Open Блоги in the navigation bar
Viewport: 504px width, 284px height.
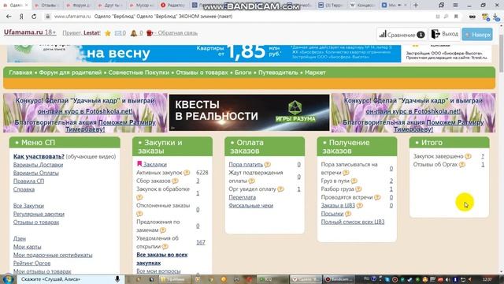pos(243,73)
